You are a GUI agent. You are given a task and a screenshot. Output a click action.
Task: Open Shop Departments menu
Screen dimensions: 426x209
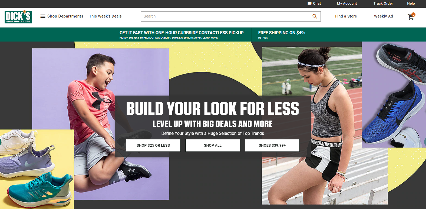[x=65, y=16]
